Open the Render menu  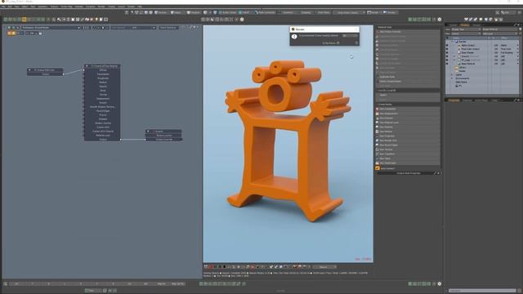pyautogui.click(x=101, y=7)
